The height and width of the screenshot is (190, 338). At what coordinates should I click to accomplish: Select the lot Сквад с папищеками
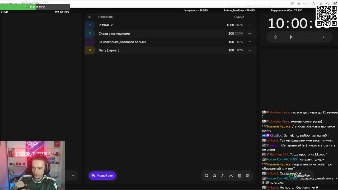tap(114, 34)
